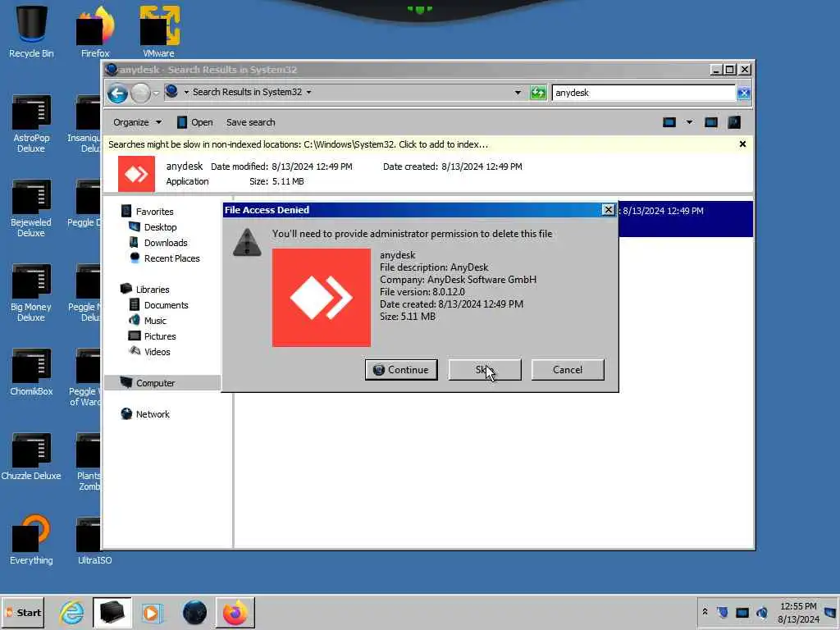Open the Organize menu
The width and height of the screenshot is (840, 630).
(137, 122)
